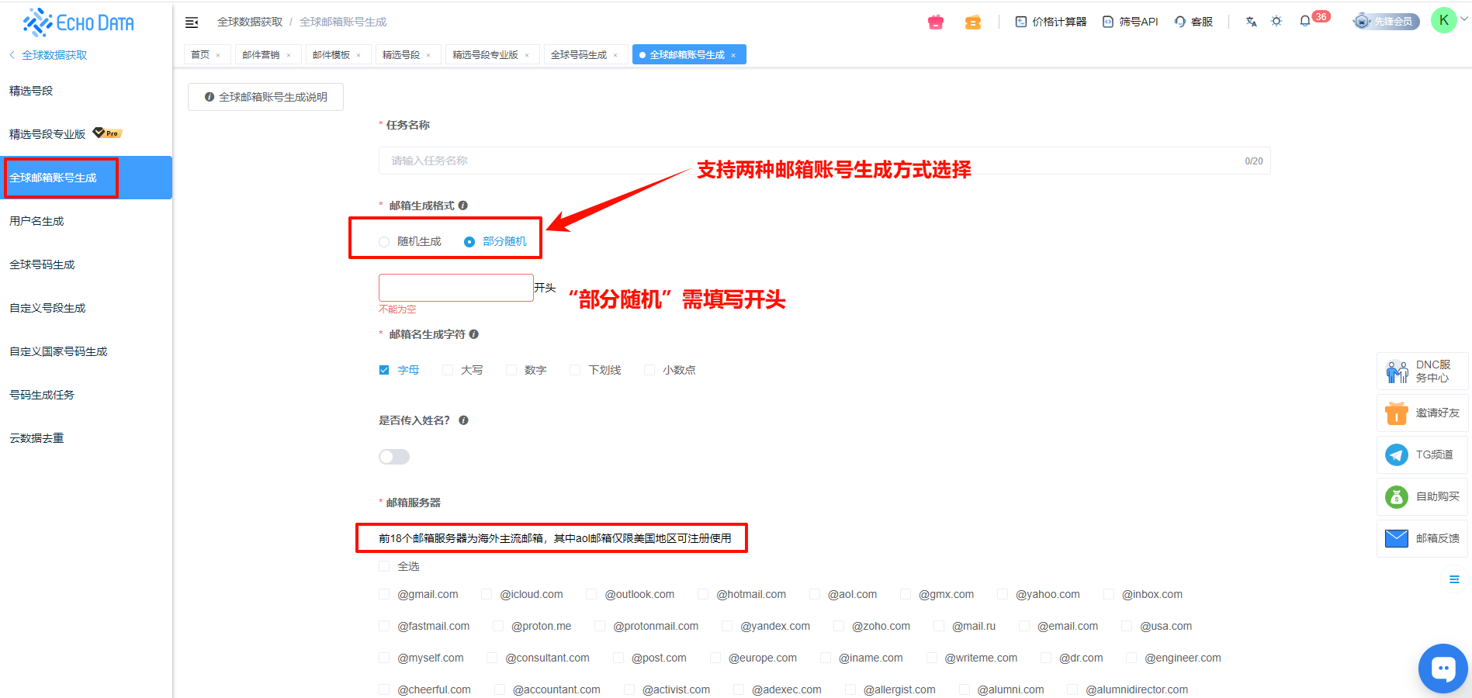Open the blue chat support bubble
Screen dimensions: 1472x698
tap(1443, 668)
